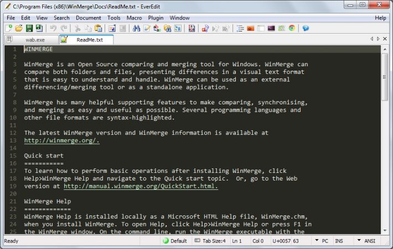
Task: Open the Edit menu
Action: point(25,18)
